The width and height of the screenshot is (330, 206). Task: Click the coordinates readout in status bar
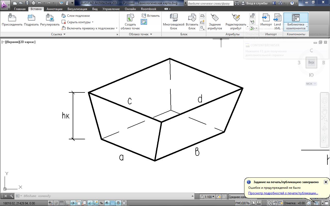(x=19, y=203)
